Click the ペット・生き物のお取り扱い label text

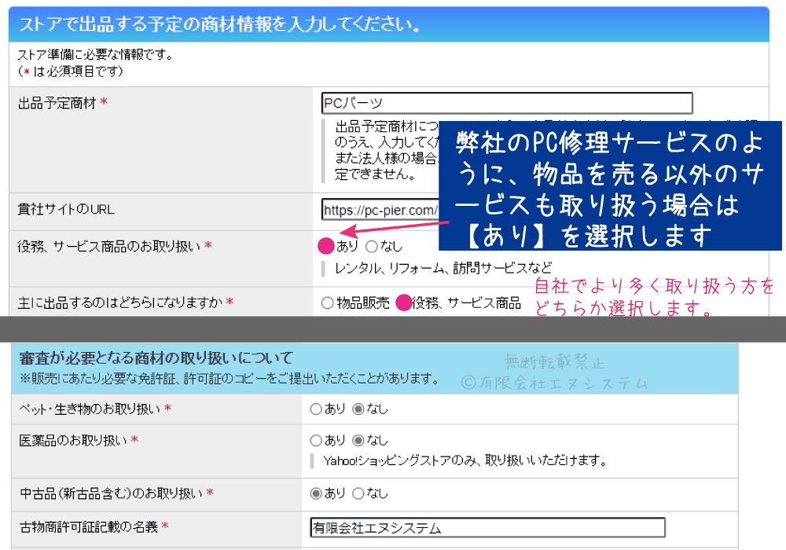(90, 409)
